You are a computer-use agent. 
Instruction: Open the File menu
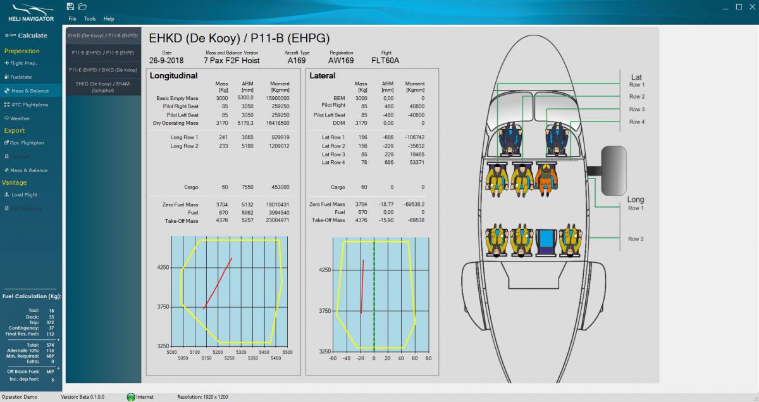tap(72, 19)
